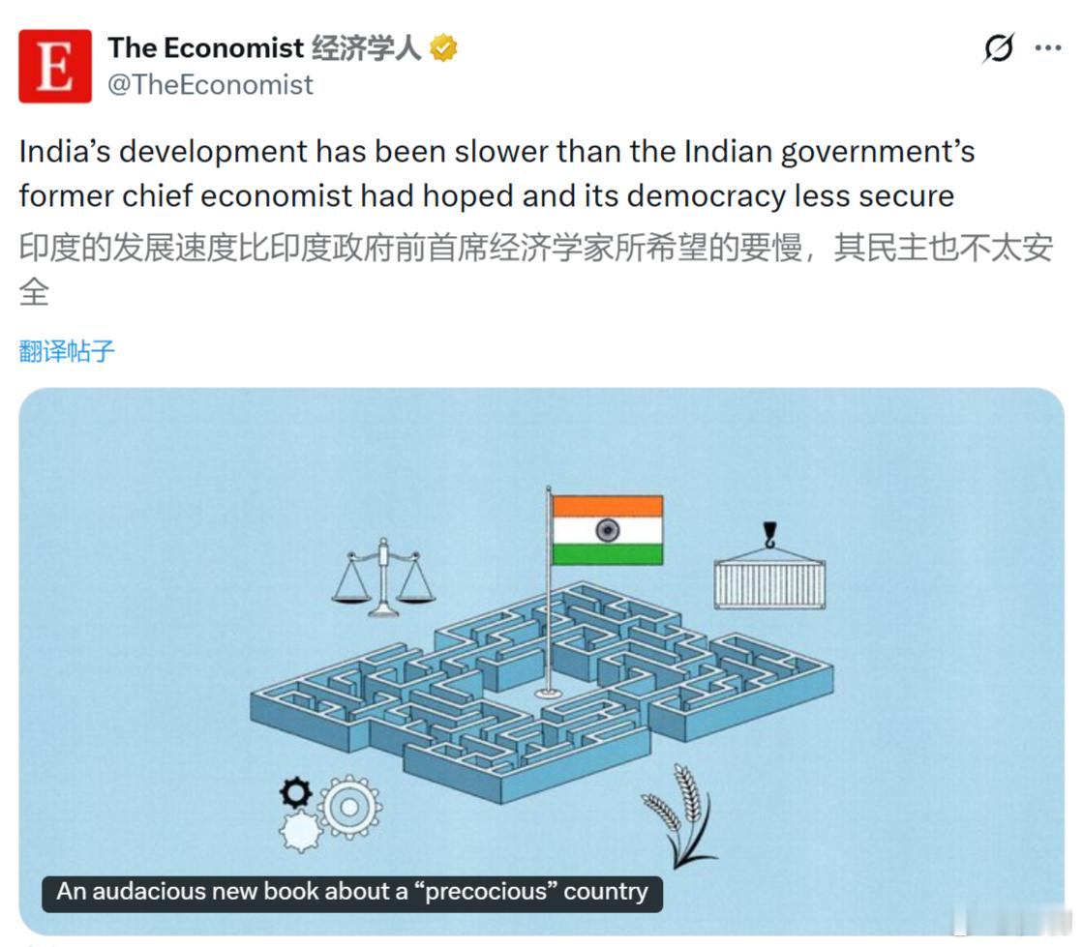Image resolution: width=1083 pixels, height=947 pixels.
Task: Click The Economist red E avatar
Action: tap(55, 66)
